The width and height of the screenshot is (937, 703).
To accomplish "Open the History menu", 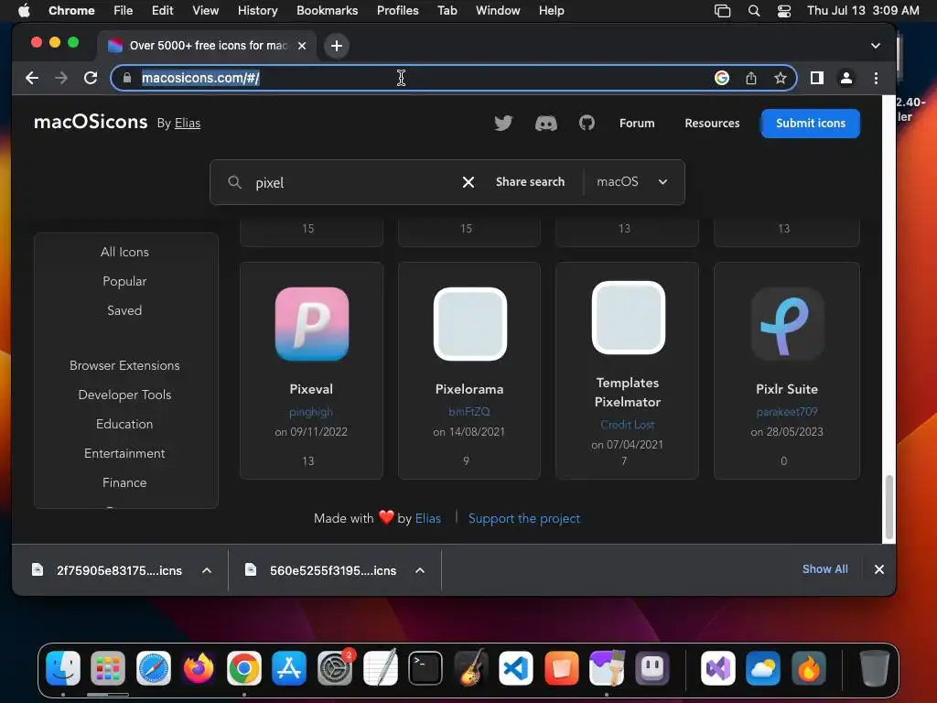I will pos(257,10).
